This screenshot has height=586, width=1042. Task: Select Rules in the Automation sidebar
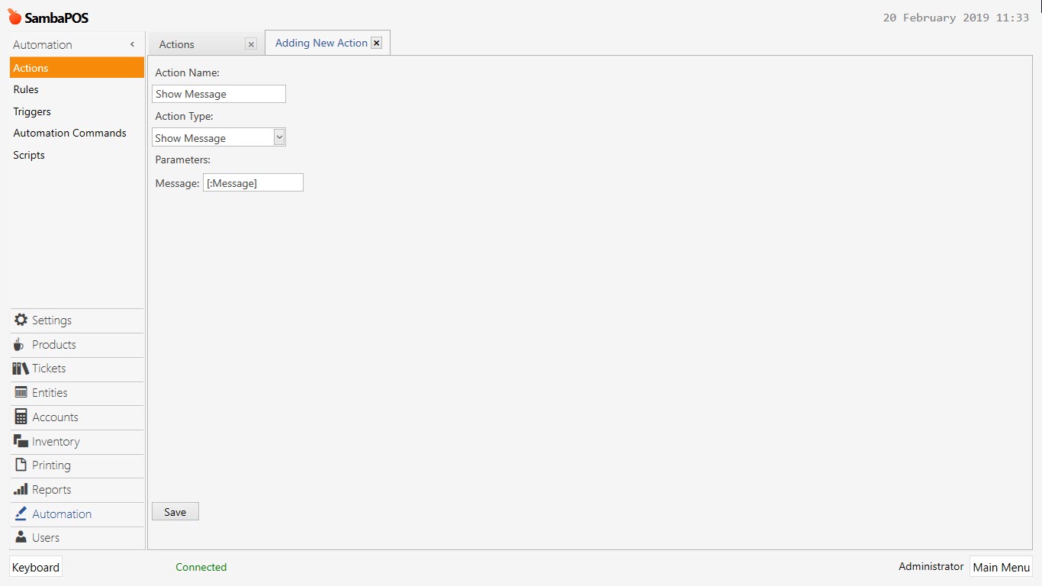click(x=25, y=89)
